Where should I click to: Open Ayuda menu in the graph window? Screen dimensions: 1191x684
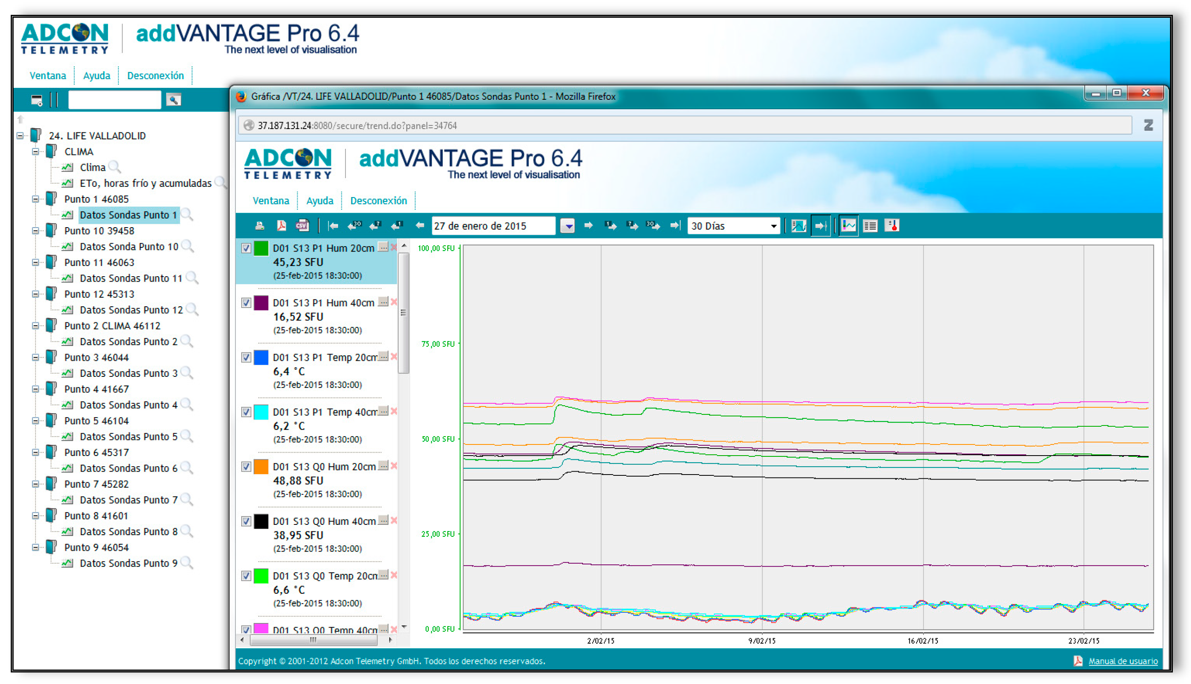319,201
